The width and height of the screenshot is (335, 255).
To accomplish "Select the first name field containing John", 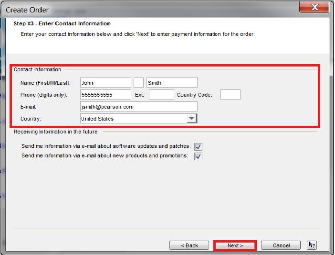I will click(105, 83).
